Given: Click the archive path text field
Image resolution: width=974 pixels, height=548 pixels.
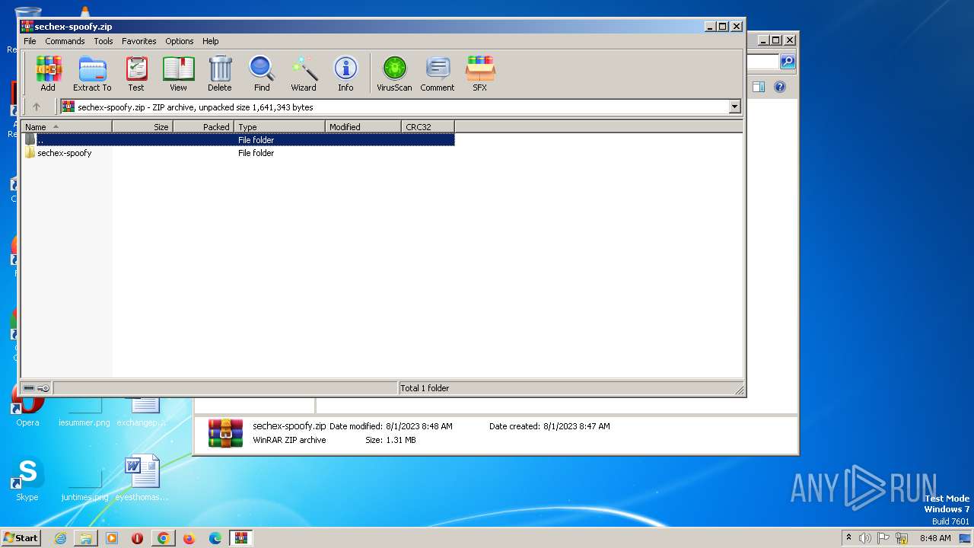Looking at the screenshot, I should click(394, 107).
